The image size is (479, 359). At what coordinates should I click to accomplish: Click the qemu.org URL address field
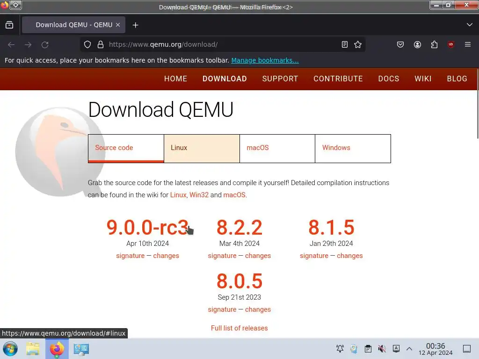223,44
